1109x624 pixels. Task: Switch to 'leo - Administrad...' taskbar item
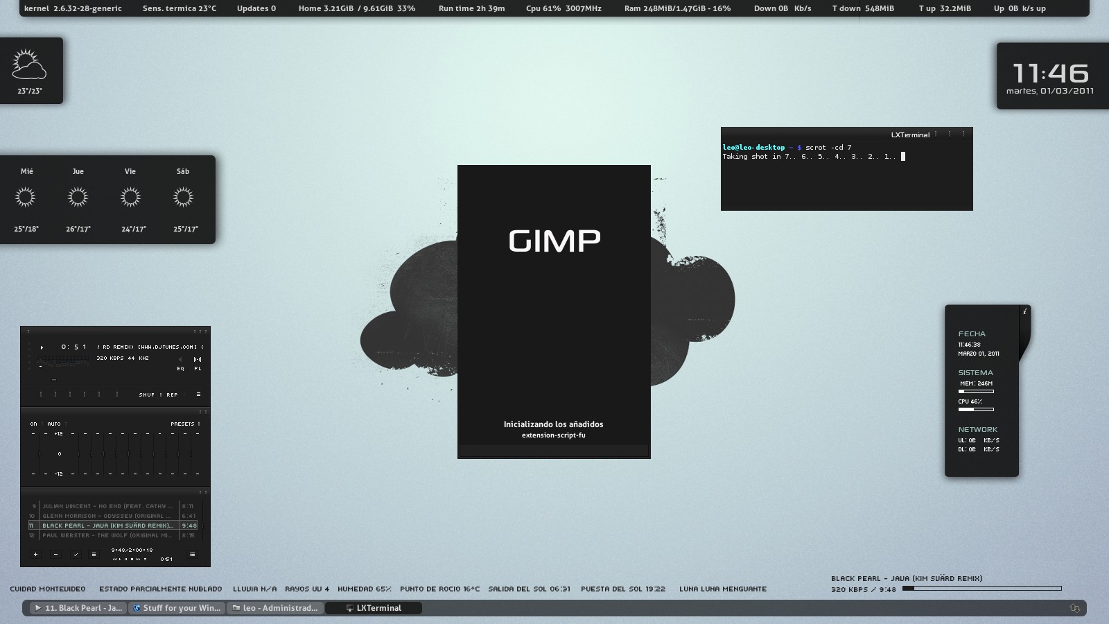(x=275, y=608)
